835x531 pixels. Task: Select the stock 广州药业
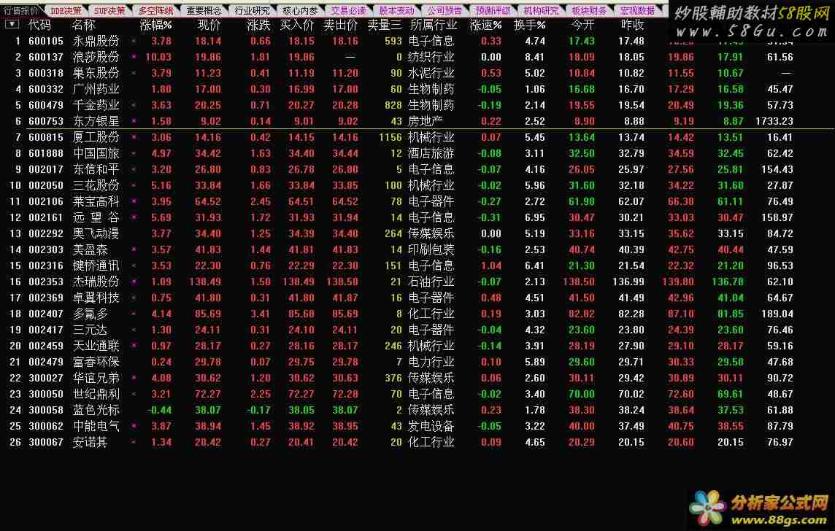pos(96,89)
